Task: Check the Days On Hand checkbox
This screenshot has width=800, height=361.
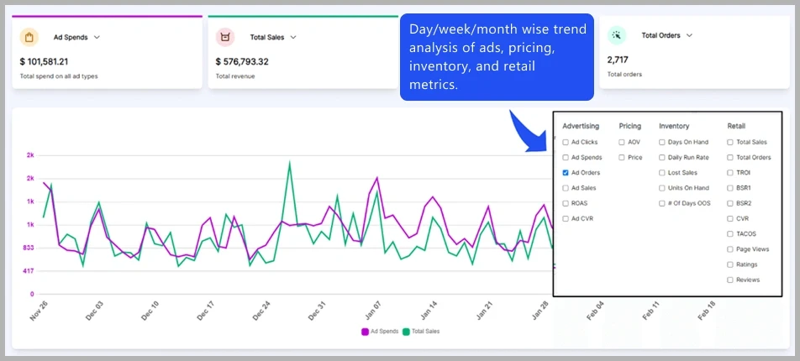Action: click(x=661, y=142)
